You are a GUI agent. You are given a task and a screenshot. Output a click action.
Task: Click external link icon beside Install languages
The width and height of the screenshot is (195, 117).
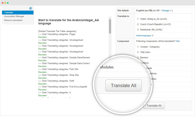pyautogui.click(x=153, y=35)
